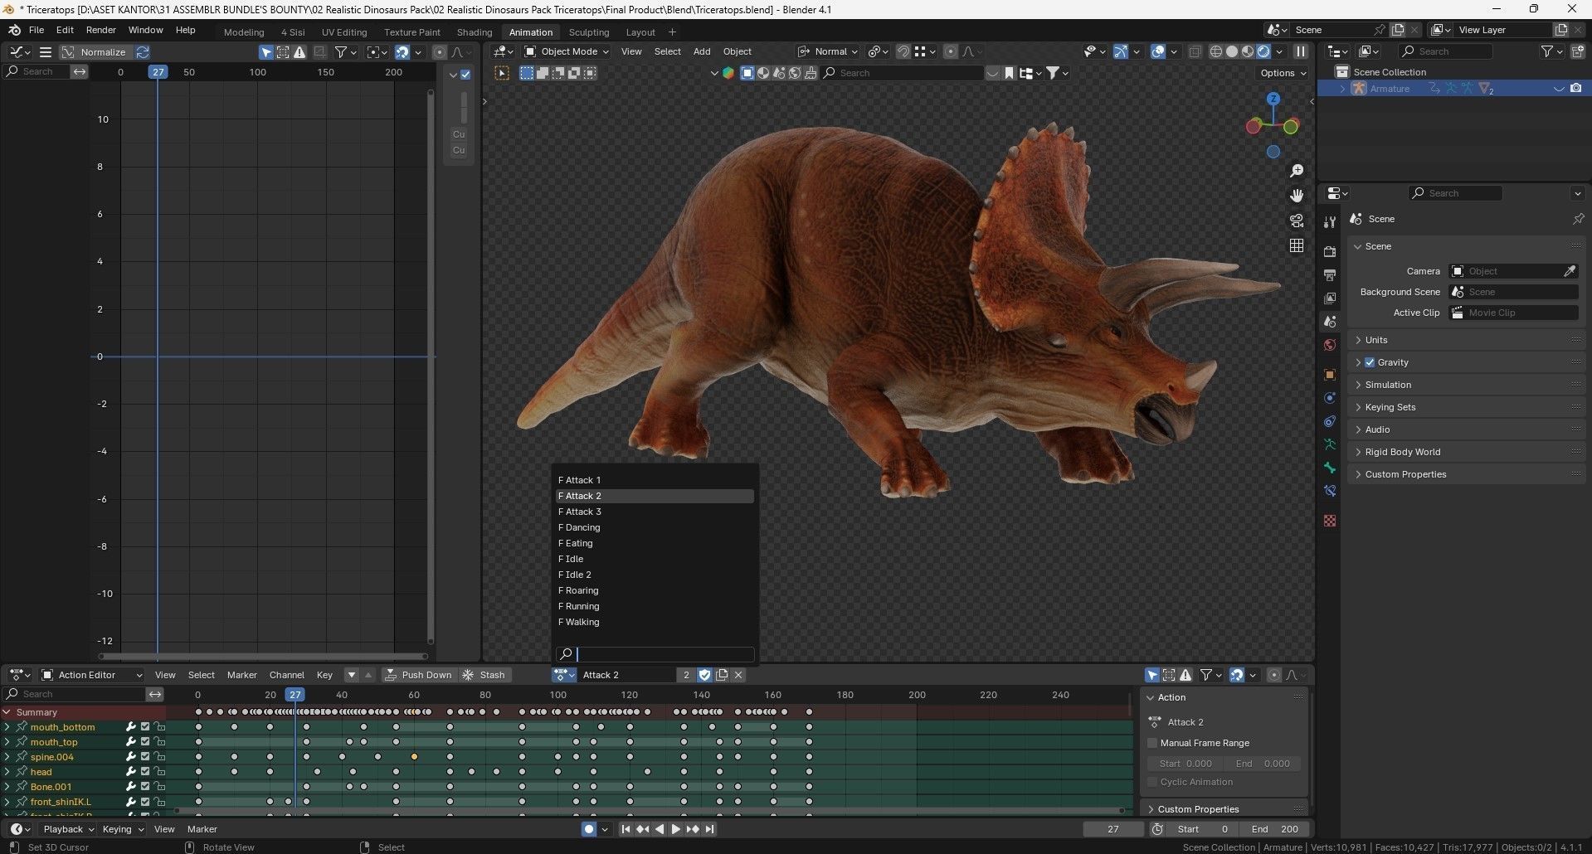Play the animation in reverse
1592x854 pixels.
tap(660, 829)
